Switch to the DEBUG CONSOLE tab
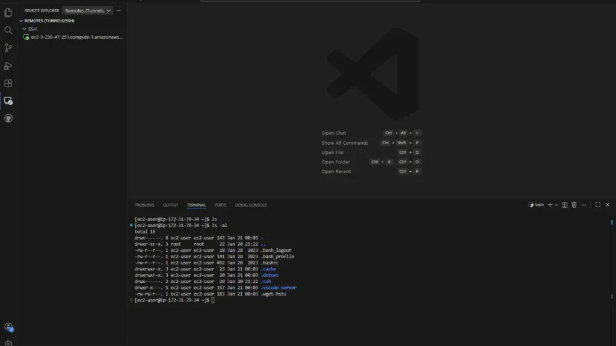This screenshot has height=346, width=616. 250,205
